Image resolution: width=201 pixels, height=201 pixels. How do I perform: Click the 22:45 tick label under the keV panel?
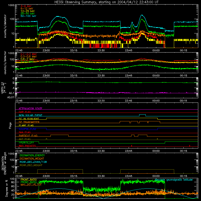(x=19, y=51)
